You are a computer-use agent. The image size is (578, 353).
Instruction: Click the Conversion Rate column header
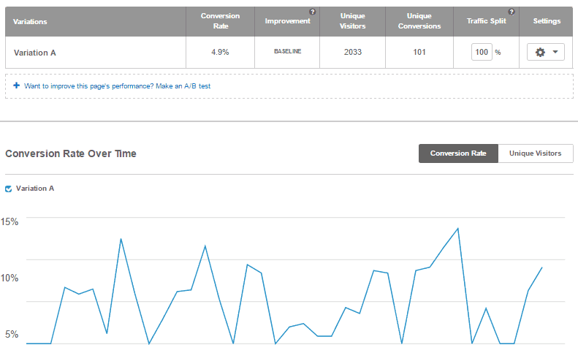[x=220, y=21]
